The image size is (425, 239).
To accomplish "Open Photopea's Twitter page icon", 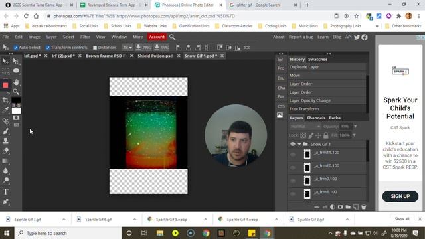I will [357, 37].
